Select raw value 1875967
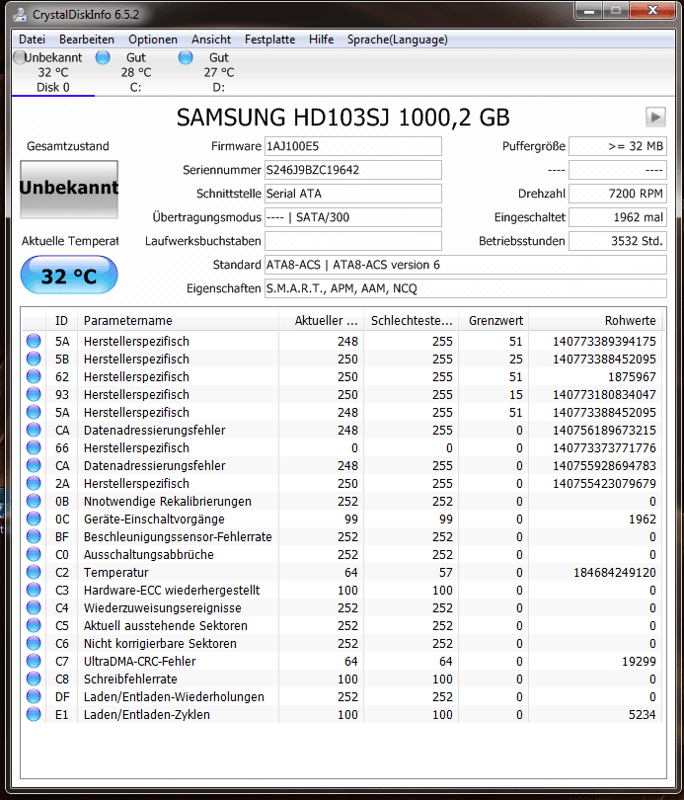The width and height of the screenshot is (684, 800). [x=632, y=377]
